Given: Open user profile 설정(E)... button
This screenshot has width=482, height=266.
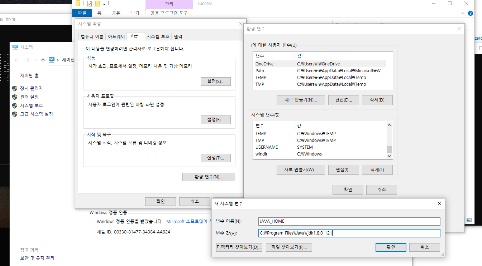Looking at the screenshot, I should pyautogui.click(x=216, y=120).
